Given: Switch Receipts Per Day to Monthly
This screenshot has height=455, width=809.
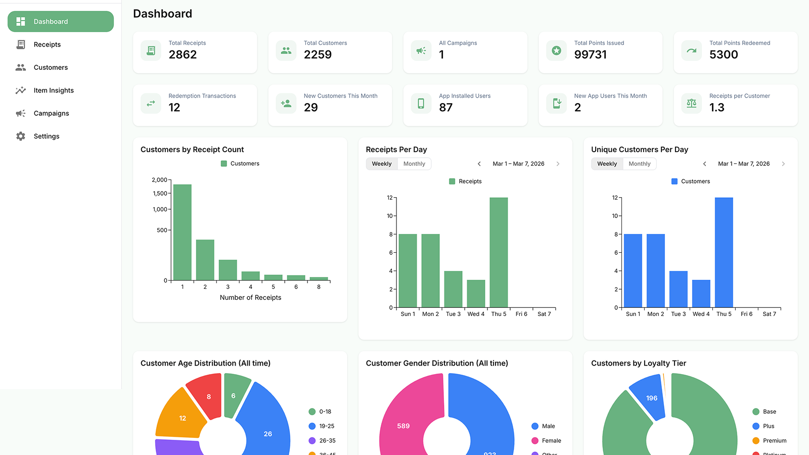Looking at the screenshot, I should point(414,164).
